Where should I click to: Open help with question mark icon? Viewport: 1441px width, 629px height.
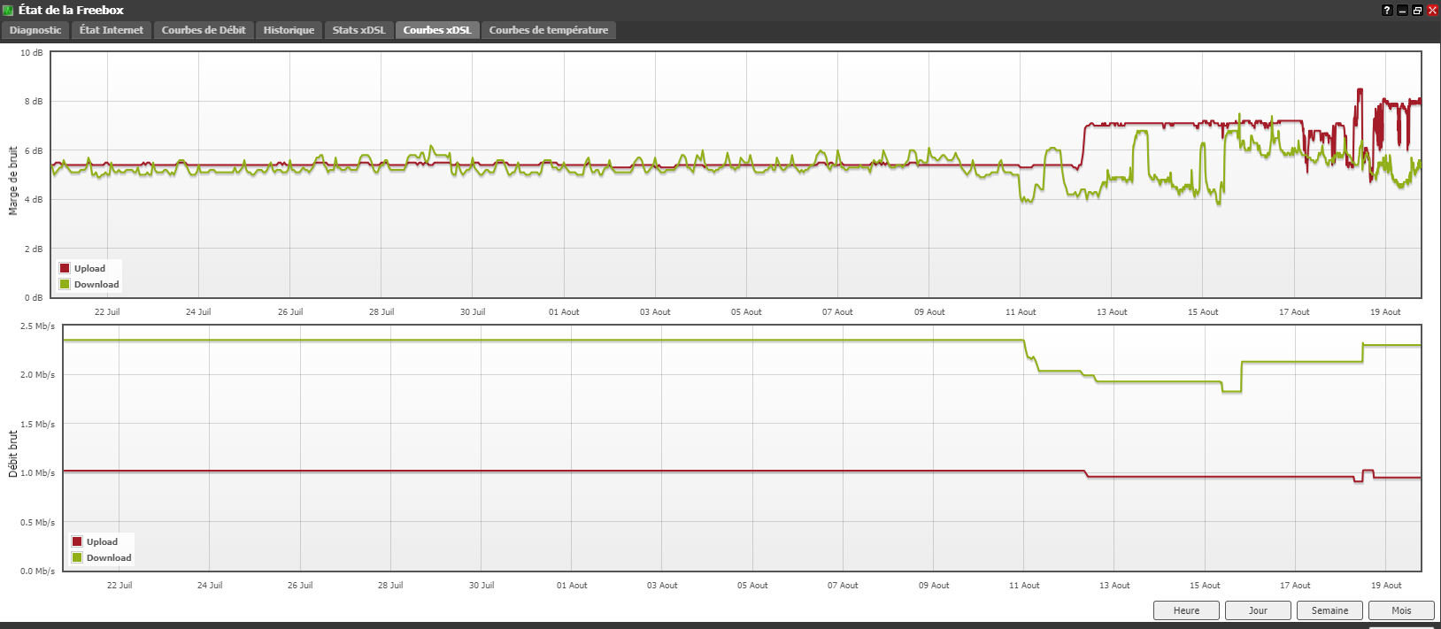[x=1387, y=11]
